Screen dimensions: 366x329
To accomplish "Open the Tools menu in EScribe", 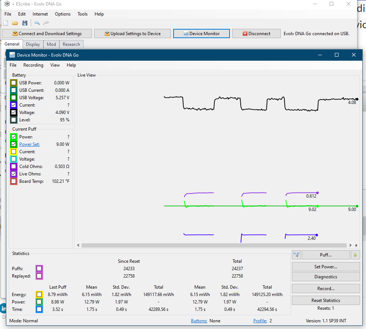I will pos(82,14).
